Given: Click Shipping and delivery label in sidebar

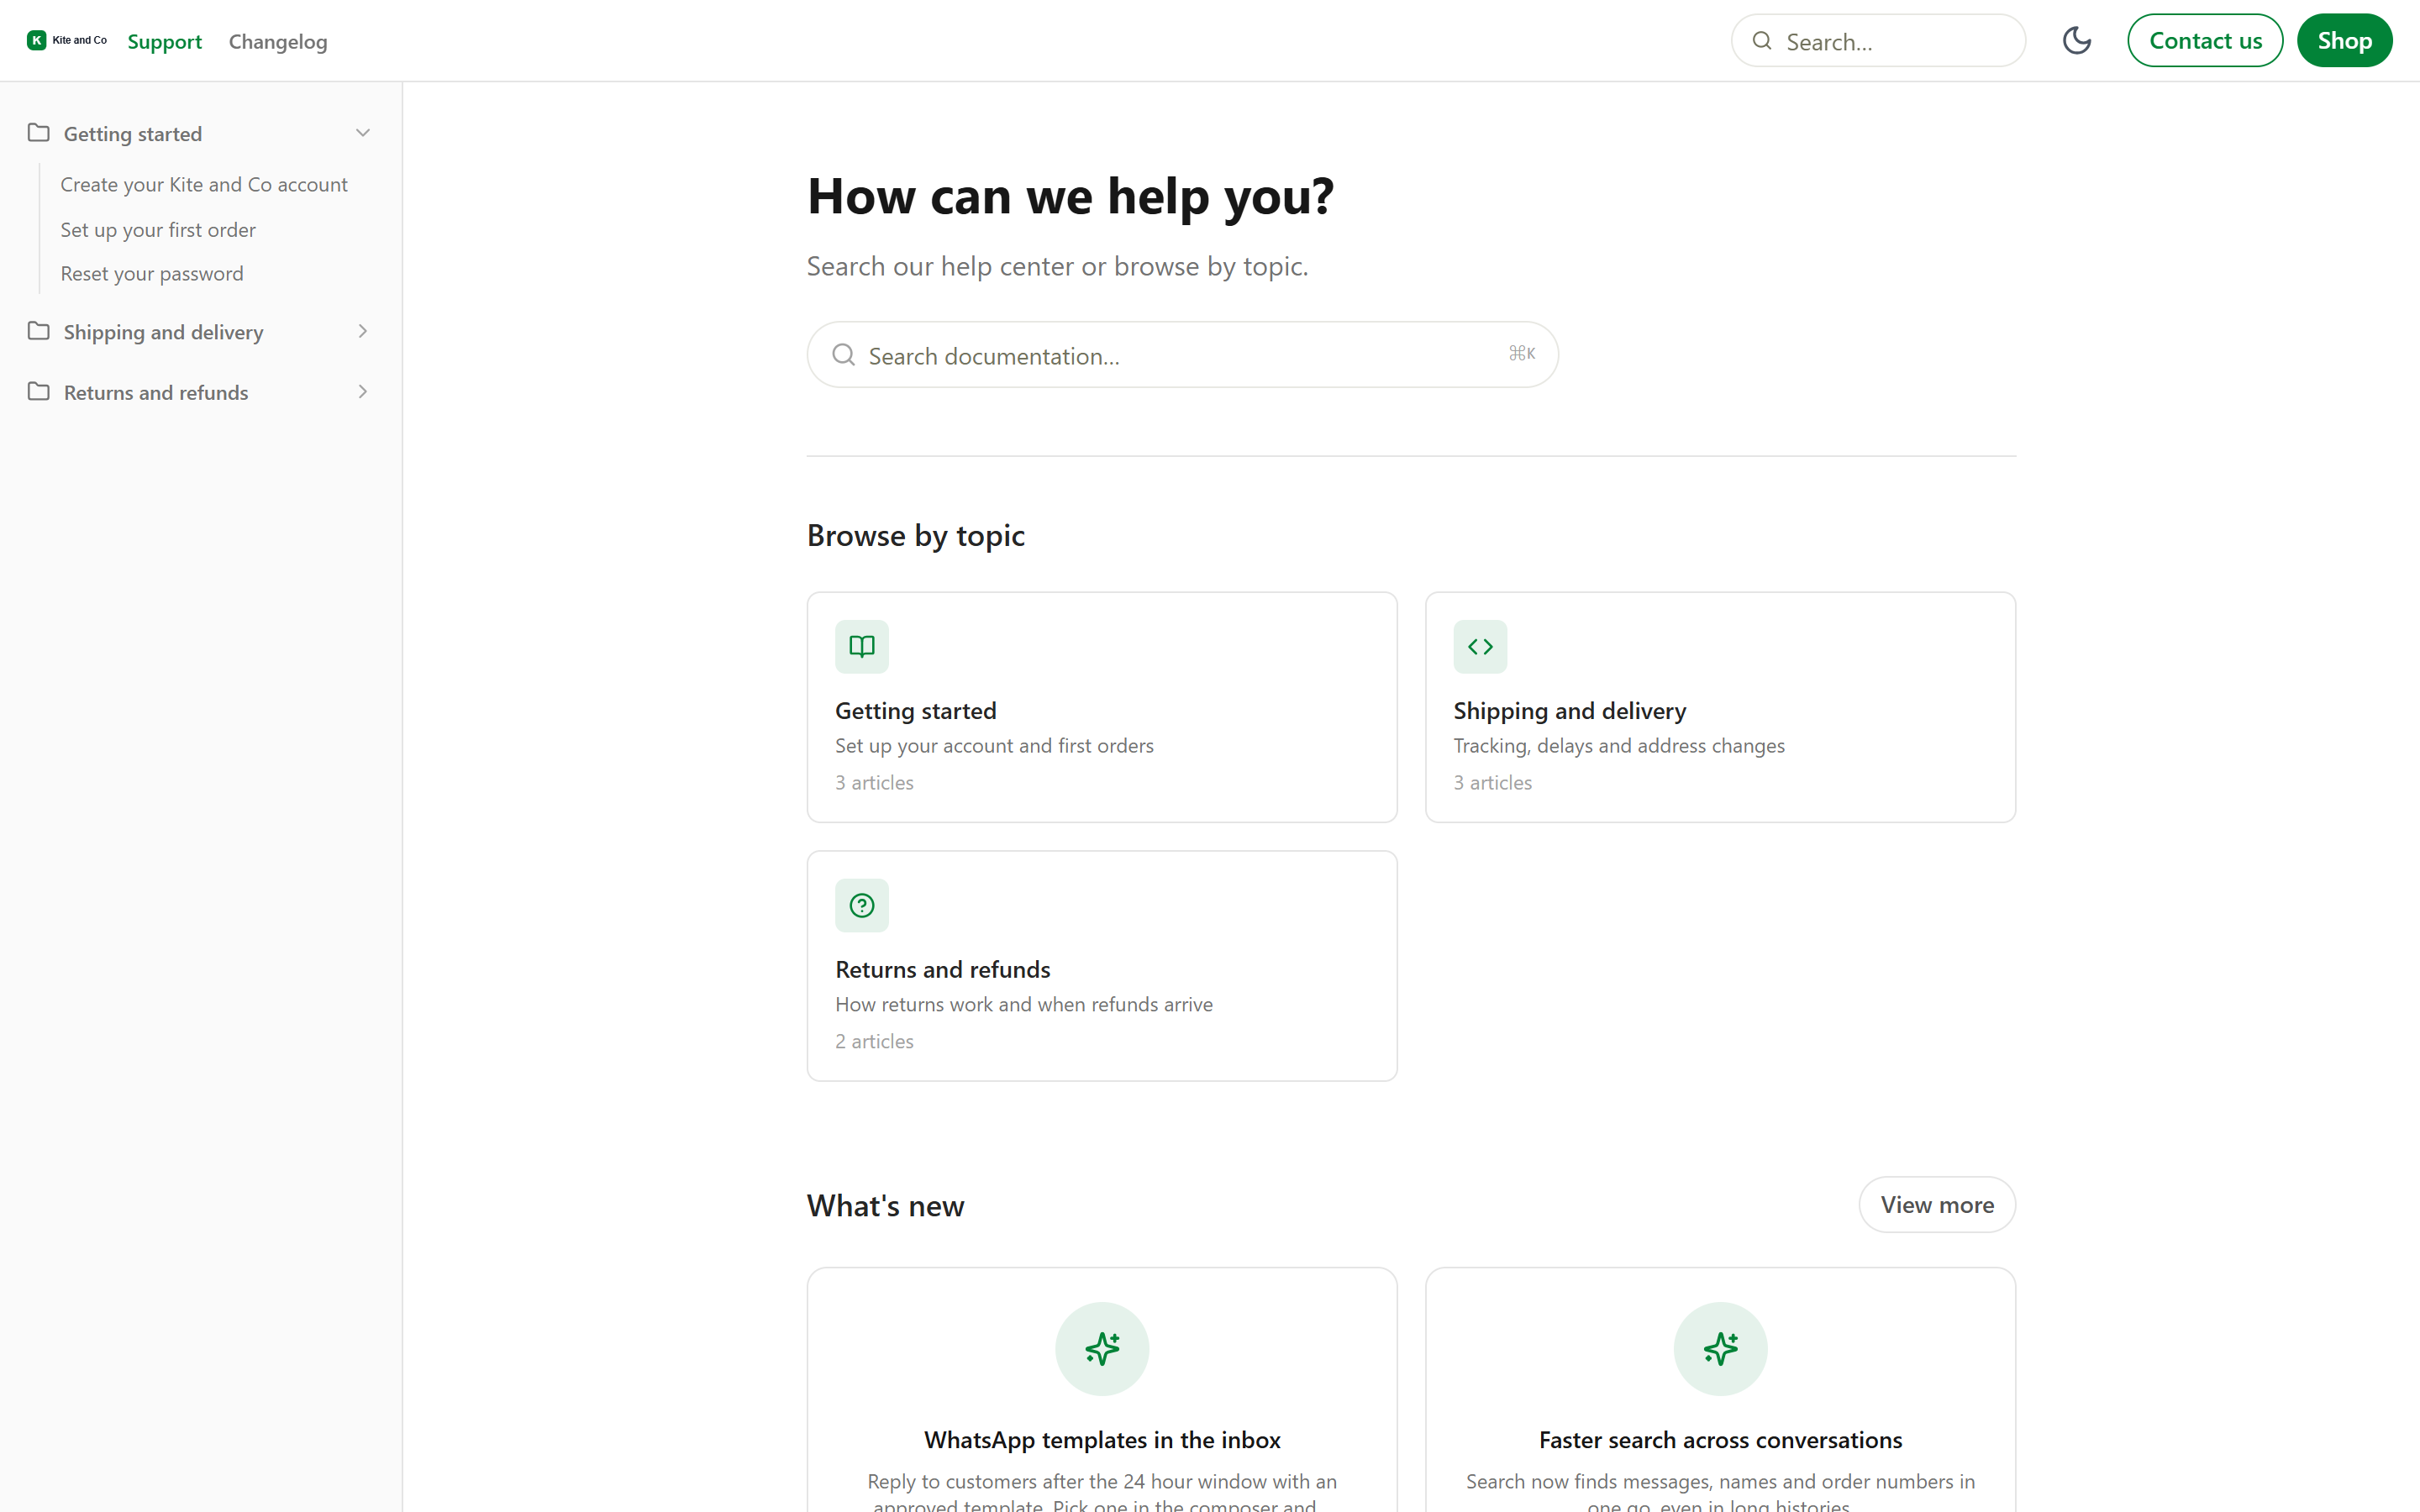Looking at the screenshot, I should coord(164,332).
